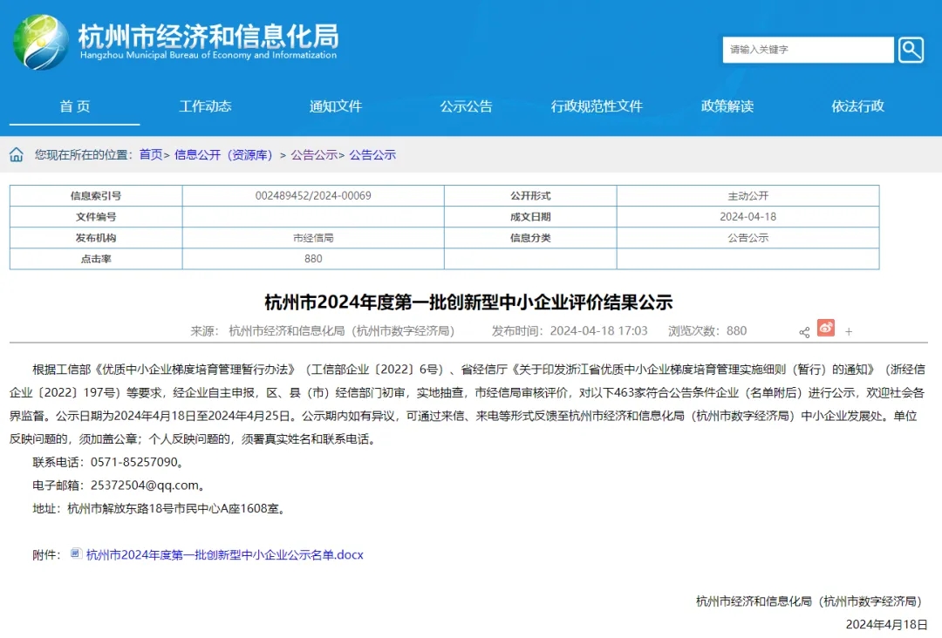Click the closing date 2024年4月18日 at bottom
Image resolution: width=942 pixels, height=638 pixels.
tap(887, 625)
